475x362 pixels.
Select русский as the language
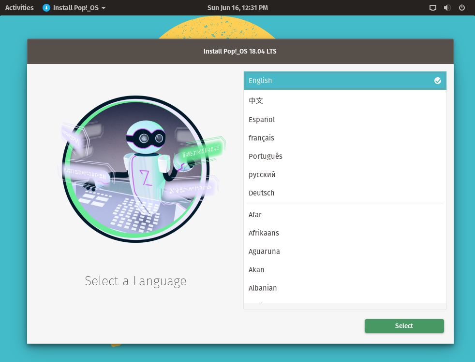[345, 175]
